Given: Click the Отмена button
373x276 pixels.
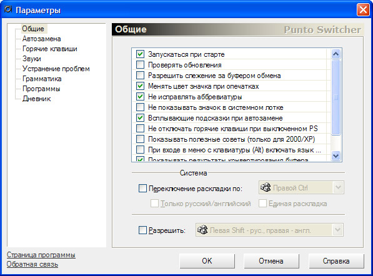Looking at the screenshot, I should (271, 261).
